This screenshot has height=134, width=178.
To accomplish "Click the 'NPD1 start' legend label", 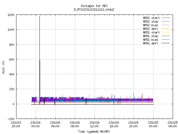I will (x=151, y=32).
